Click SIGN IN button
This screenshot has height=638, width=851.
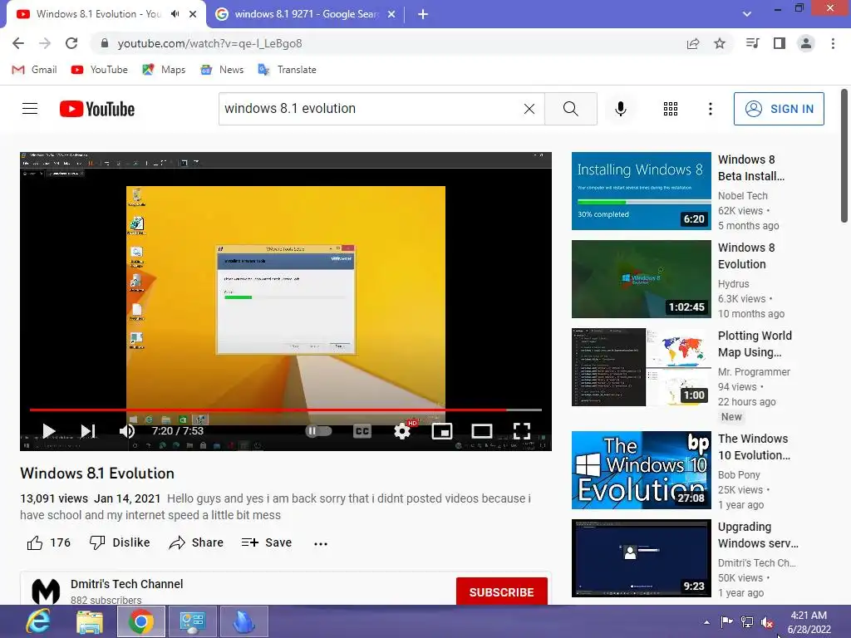click(x=779, y=109)
